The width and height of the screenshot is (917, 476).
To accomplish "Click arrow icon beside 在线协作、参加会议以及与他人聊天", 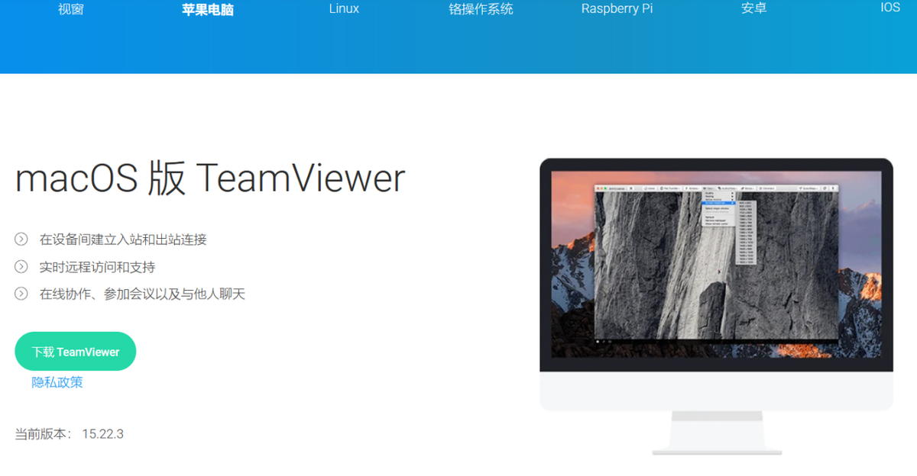I will (21, 294).
